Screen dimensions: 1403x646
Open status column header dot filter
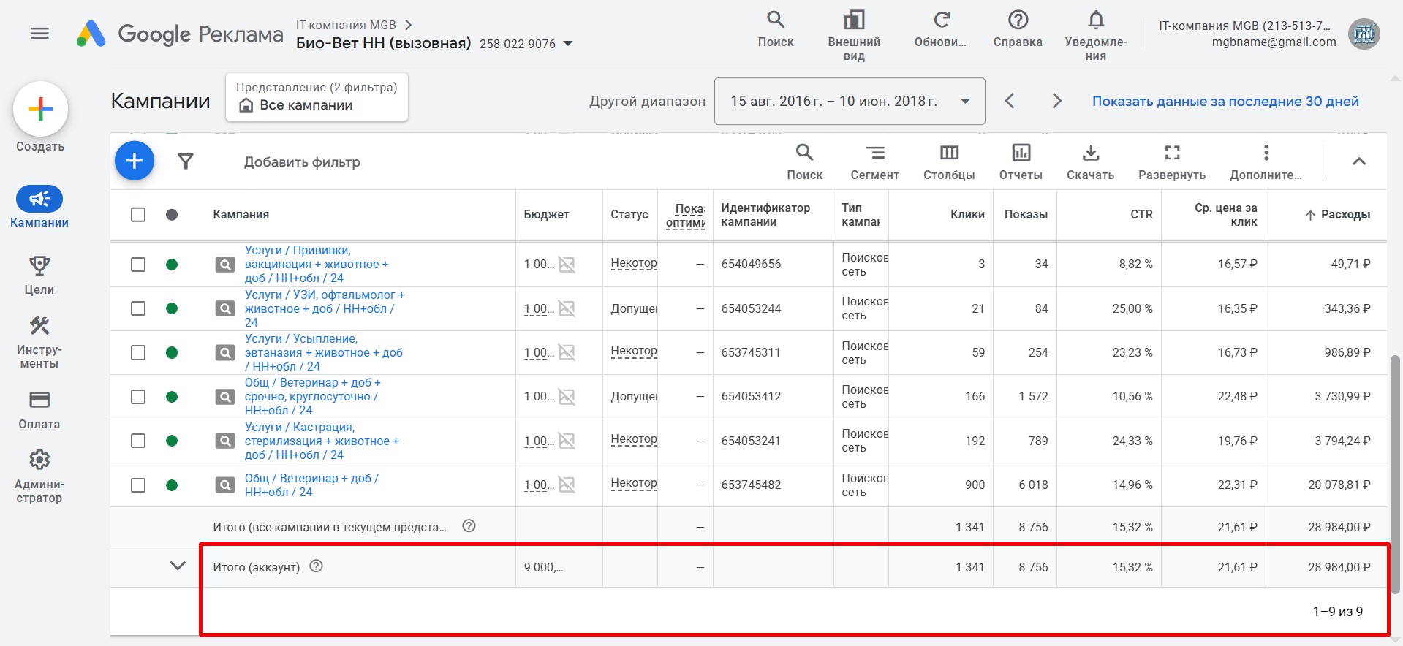point(172,215)
